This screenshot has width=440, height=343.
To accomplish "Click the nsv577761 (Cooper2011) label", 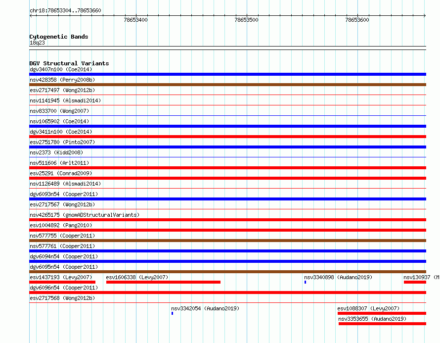I will click(62, 246).
